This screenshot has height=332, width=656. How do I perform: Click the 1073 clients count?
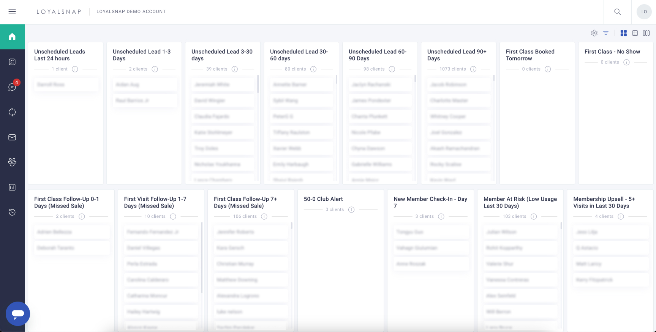pos(452,69)
